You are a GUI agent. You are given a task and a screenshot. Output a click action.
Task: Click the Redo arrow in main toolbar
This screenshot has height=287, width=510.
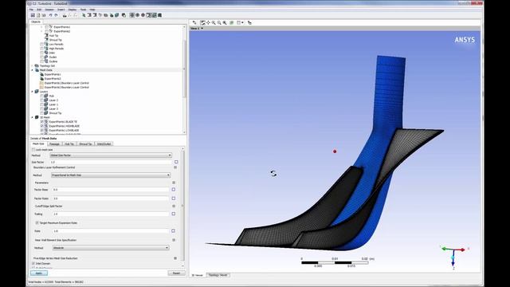pyautogui.click(x=56, y=15)
